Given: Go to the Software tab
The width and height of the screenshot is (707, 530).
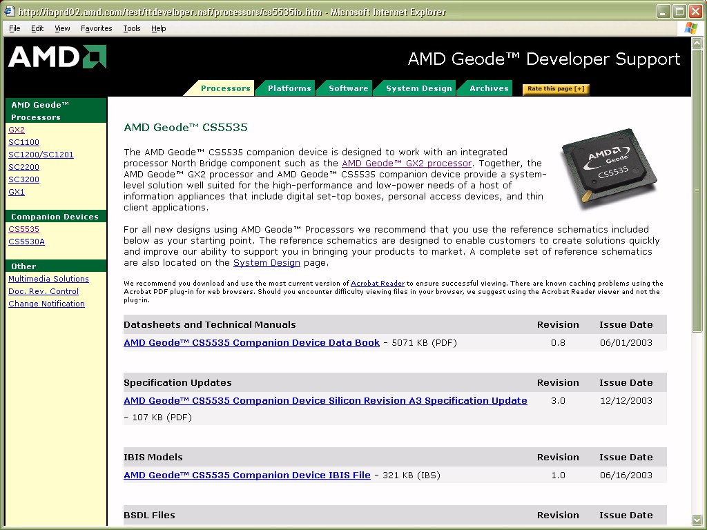Looking at the screenshot, I should tap(348, 88).
